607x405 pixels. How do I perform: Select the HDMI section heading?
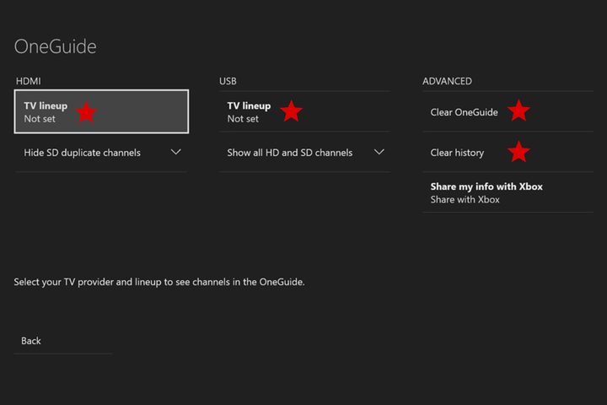pos(29,81)
